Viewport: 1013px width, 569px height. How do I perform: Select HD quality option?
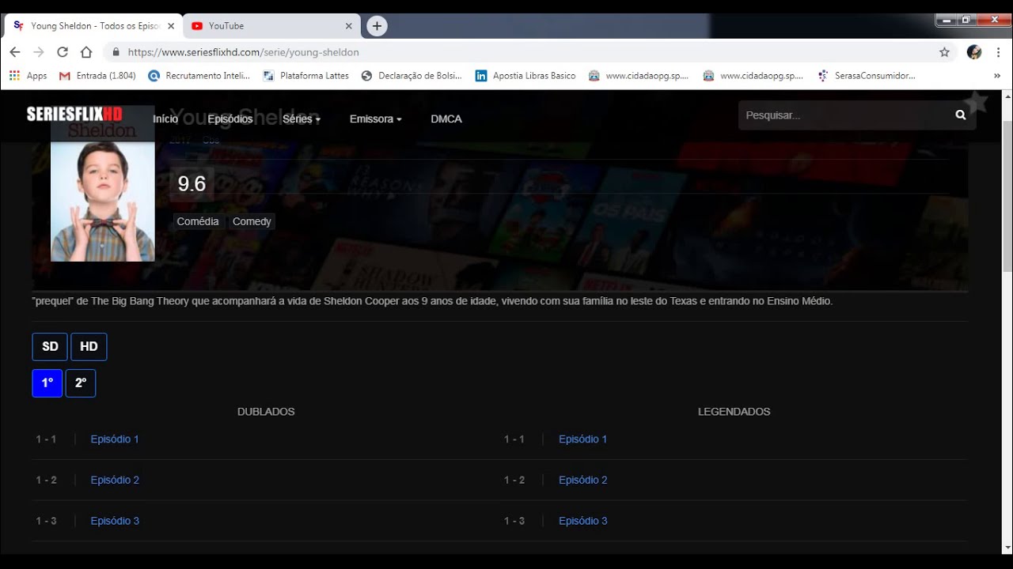89,347
